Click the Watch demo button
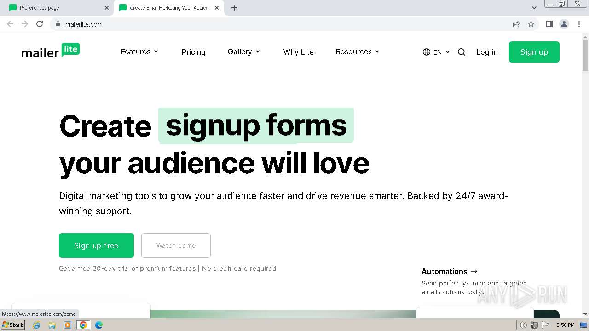589x331 pixels. (176, 245)
